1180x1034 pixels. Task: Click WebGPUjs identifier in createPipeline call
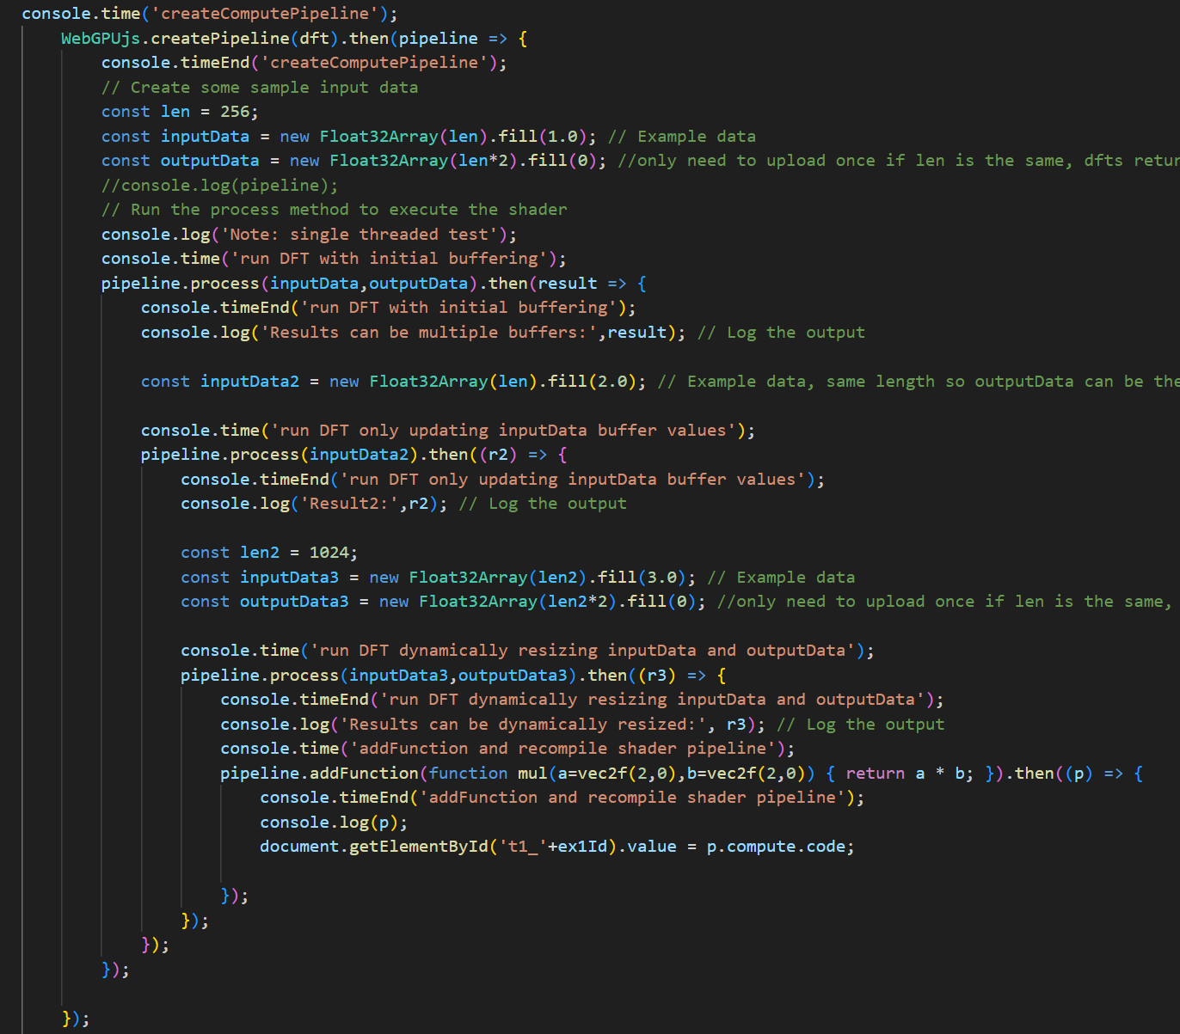tap(101, 38)
